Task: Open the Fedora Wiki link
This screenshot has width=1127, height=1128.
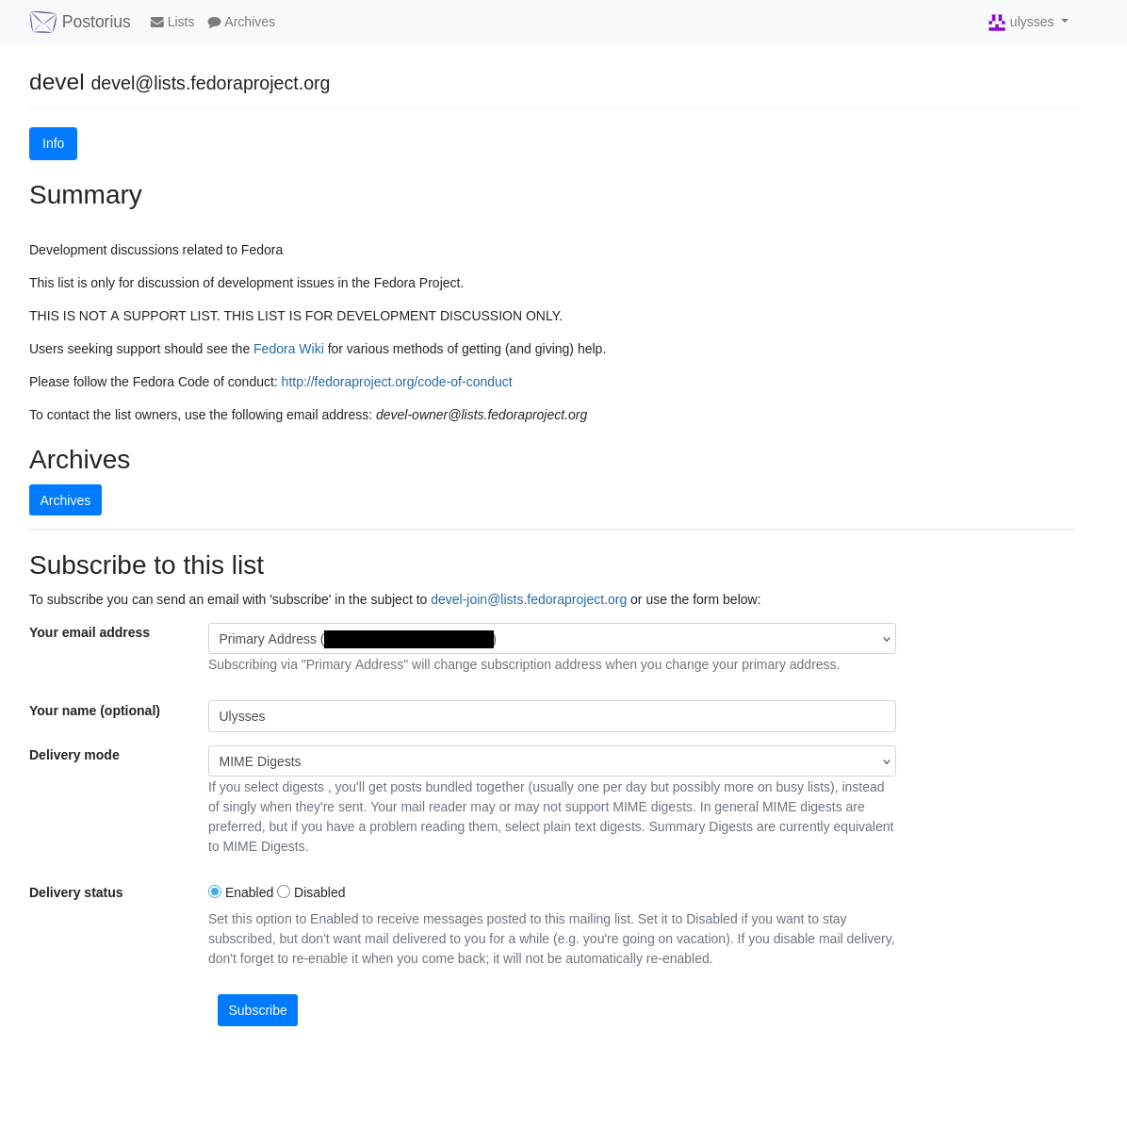Action: click(x=288, y=349)
